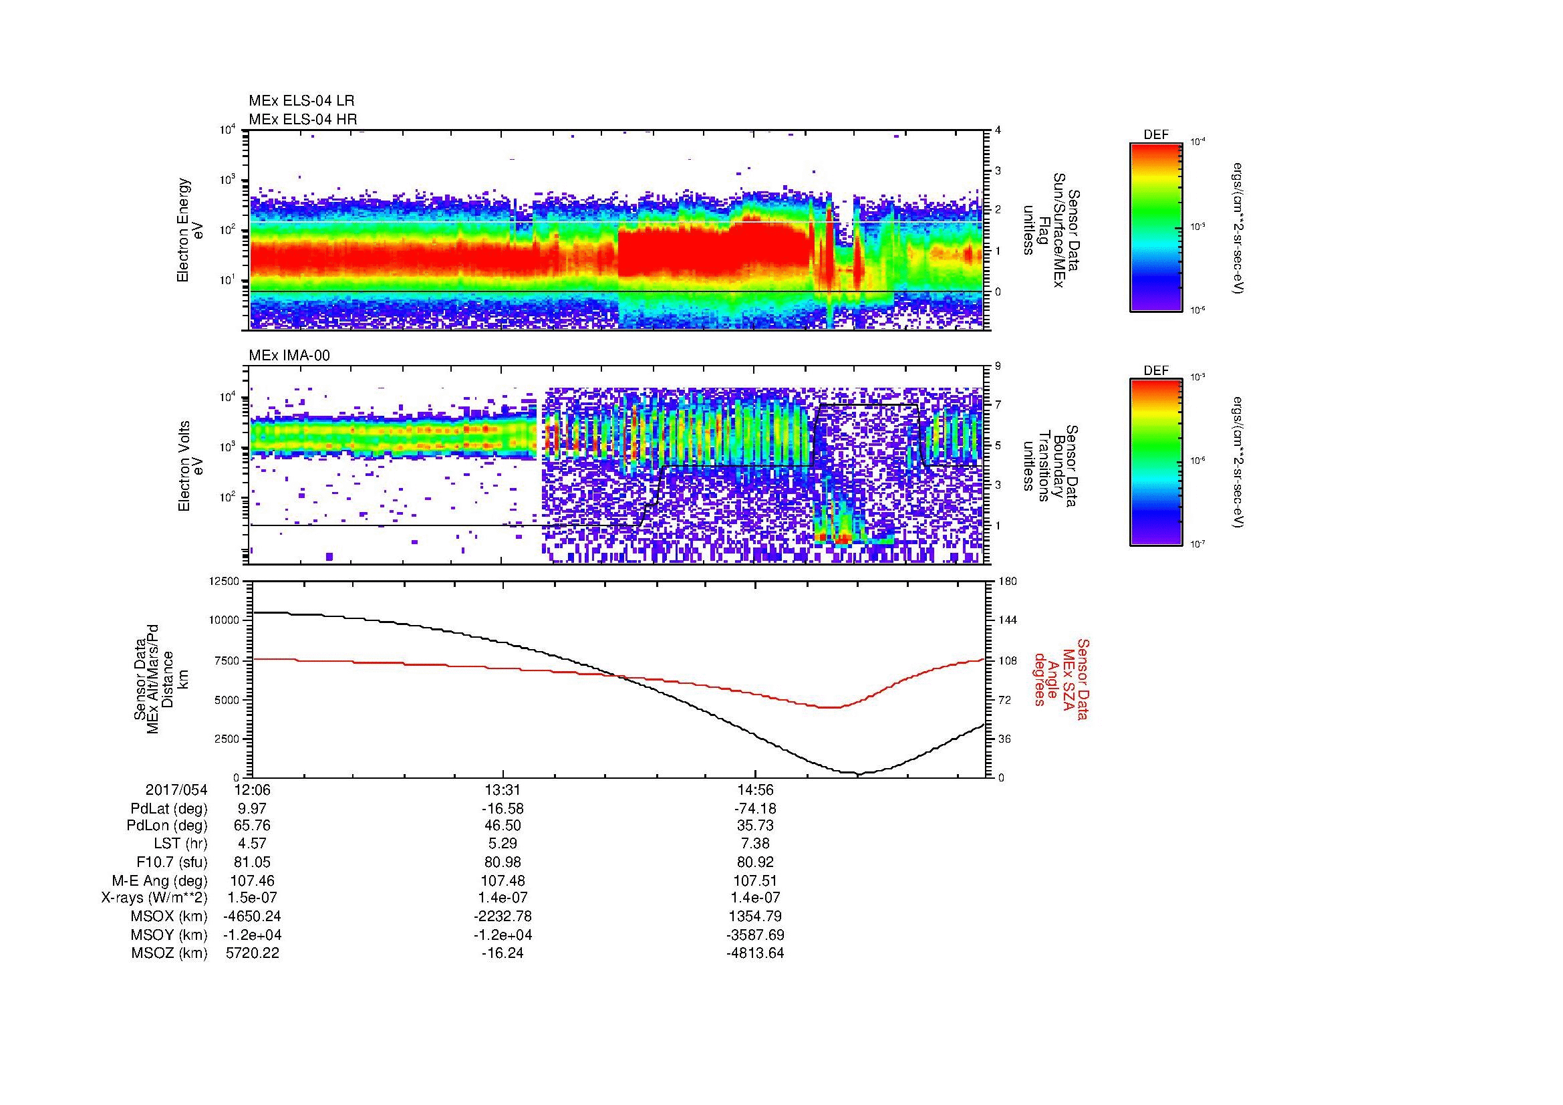Click the top colorbar units label
The height and width of the screenshot is (1105, 1563).
(1239, 228)
